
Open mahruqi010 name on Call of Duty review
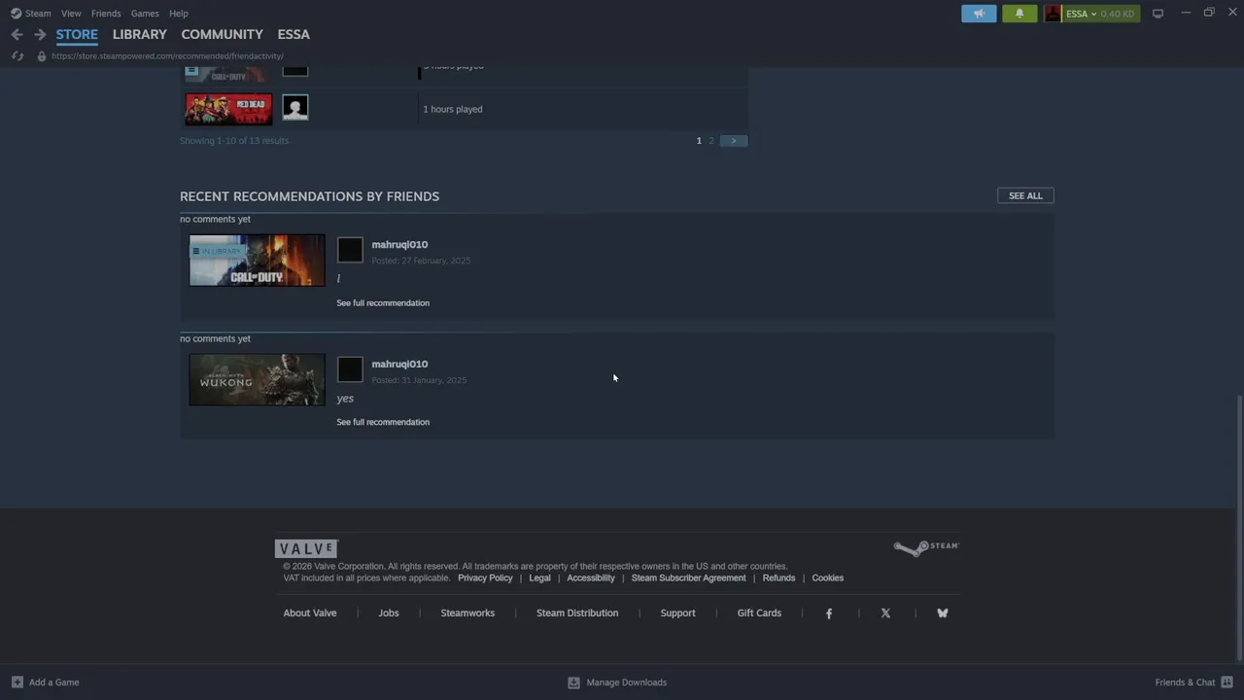(399, 244)
